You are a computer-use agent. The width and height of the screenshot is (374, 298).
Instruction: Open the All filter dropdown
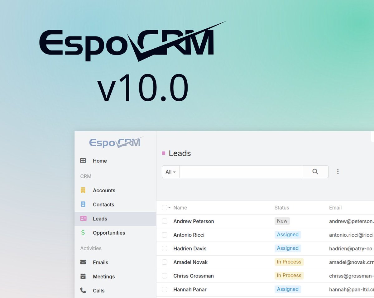pyautogui.click(x=170, y=172)
